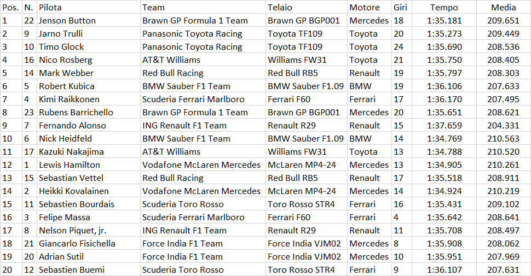Select Fernando Alonso's time 1:37.659

click(x=444, y=126)
